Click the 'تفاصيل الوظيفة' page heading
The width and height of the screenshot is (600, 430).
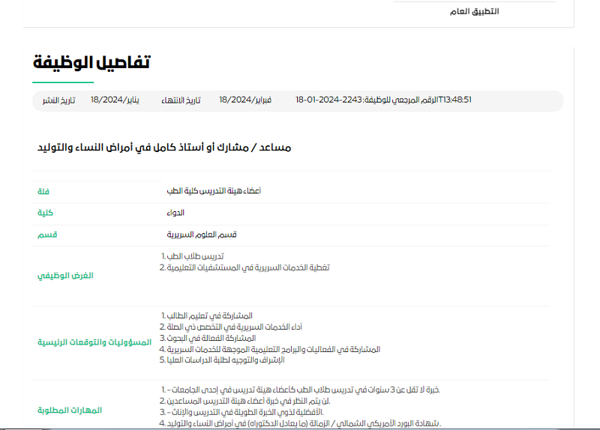pyautogui.click(x=91, y=62)
